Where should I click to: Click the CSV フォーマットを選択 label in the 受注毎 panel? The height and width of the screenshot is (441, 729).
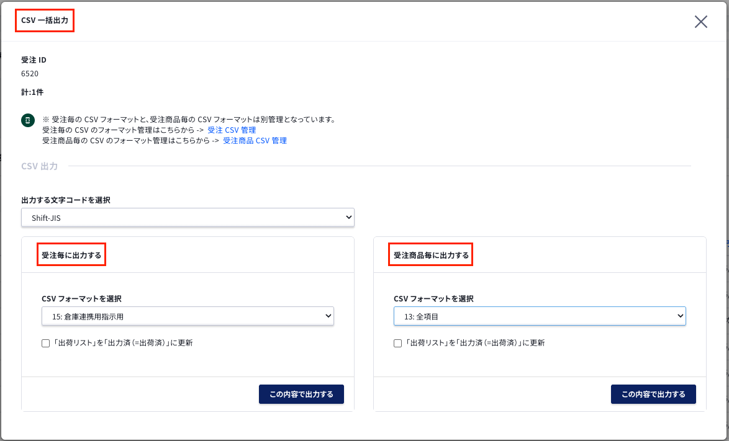pyautogui.click(x=82, y=298)
